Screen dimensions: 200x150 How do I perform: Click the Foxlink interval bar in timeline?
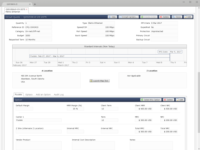pyautogui.click(x=47, y=56)
